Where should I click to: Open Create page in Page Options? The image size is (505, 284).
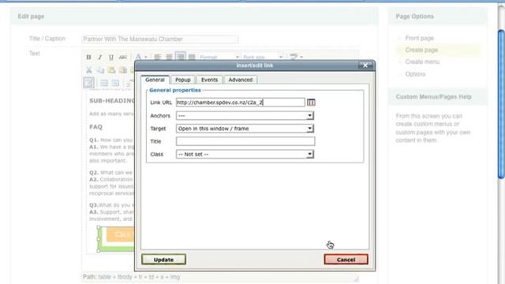coord(421,50)
